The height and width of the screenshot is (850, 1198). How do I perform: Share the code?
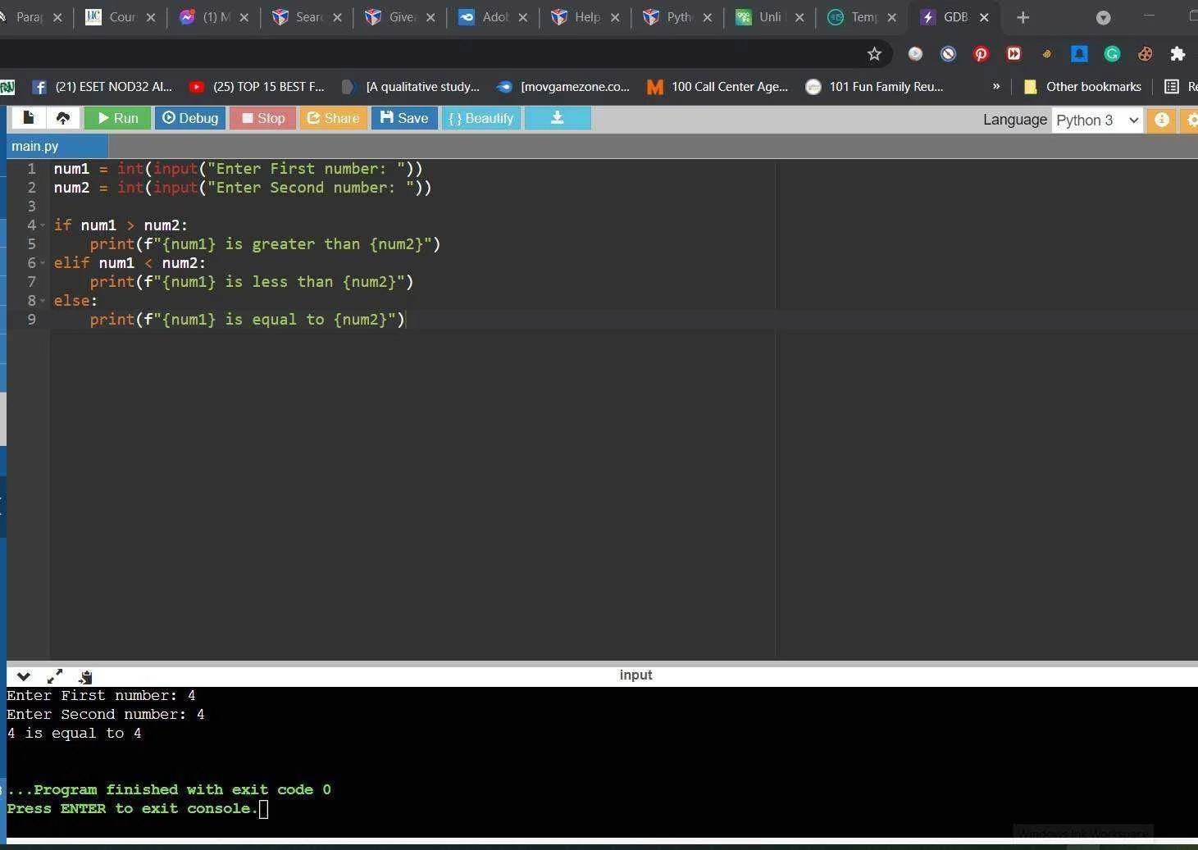click(x=333, y=118)
